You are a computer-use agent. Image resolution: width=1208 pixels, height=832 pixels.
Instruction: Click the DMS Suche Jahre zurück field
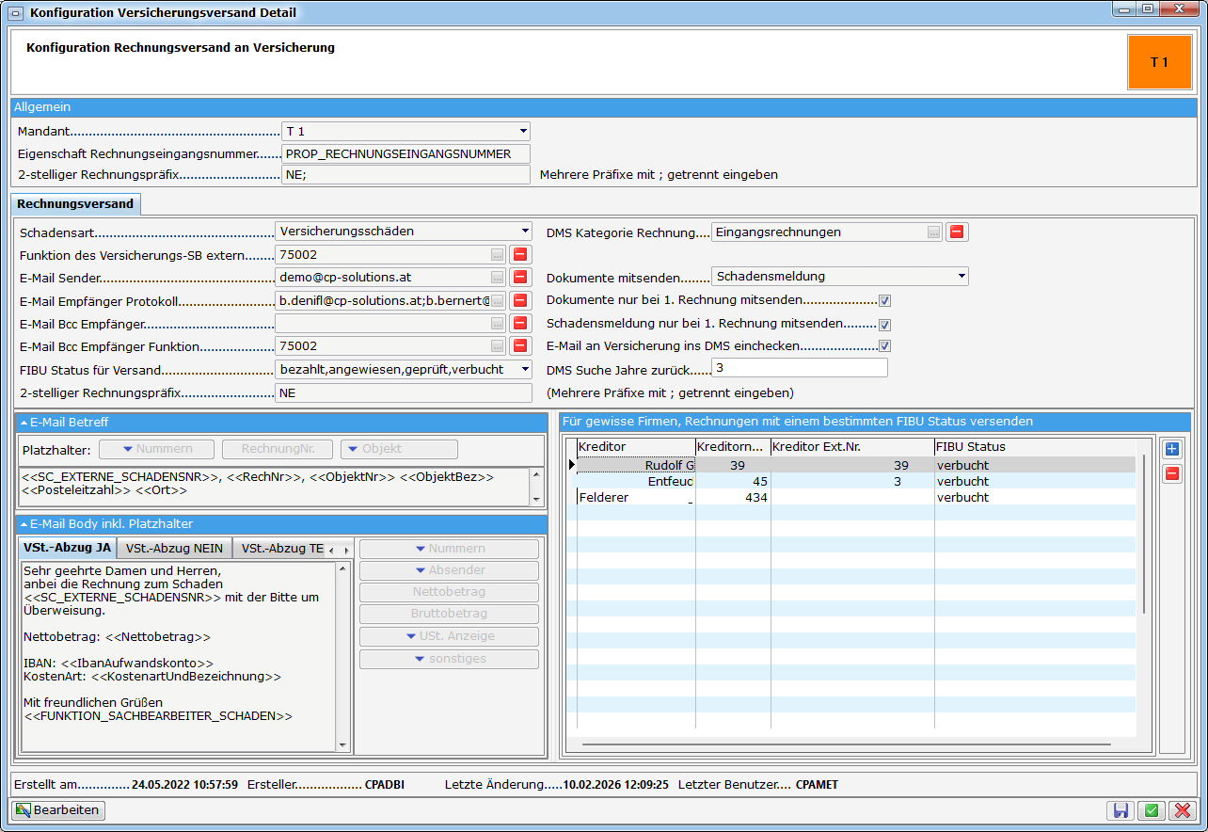[x=799, y=368]
